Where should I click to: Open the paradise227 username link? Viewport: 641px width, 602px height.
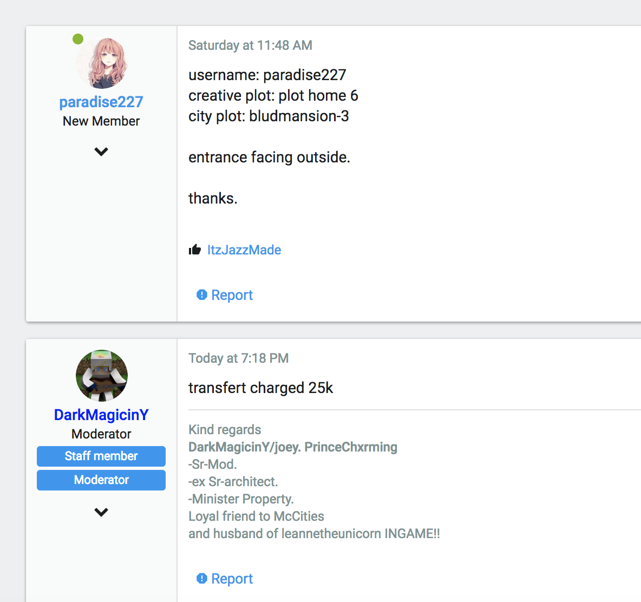coord(101,102)
